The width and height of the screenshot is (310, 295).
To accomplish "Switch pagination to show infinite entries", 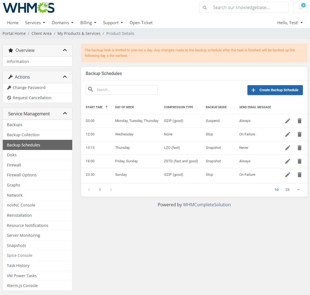I will (x=298, y=190).
